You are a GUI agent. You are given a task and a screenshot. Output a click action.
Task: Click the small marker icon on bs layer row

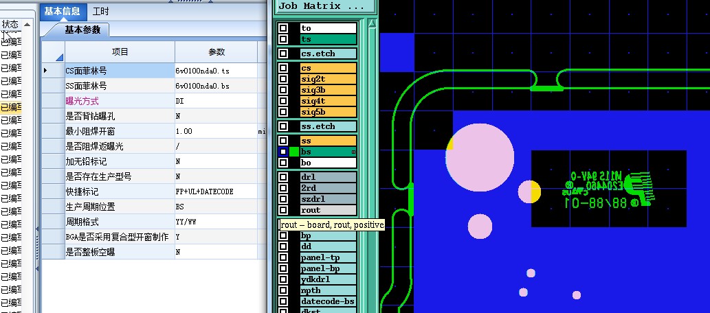coord(354,152)
